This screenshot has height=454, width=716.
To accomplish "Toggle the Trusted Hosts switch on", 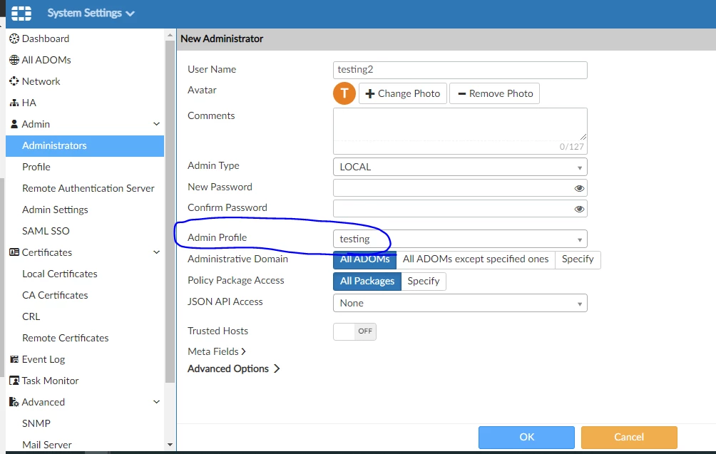I will click(355, 331).
